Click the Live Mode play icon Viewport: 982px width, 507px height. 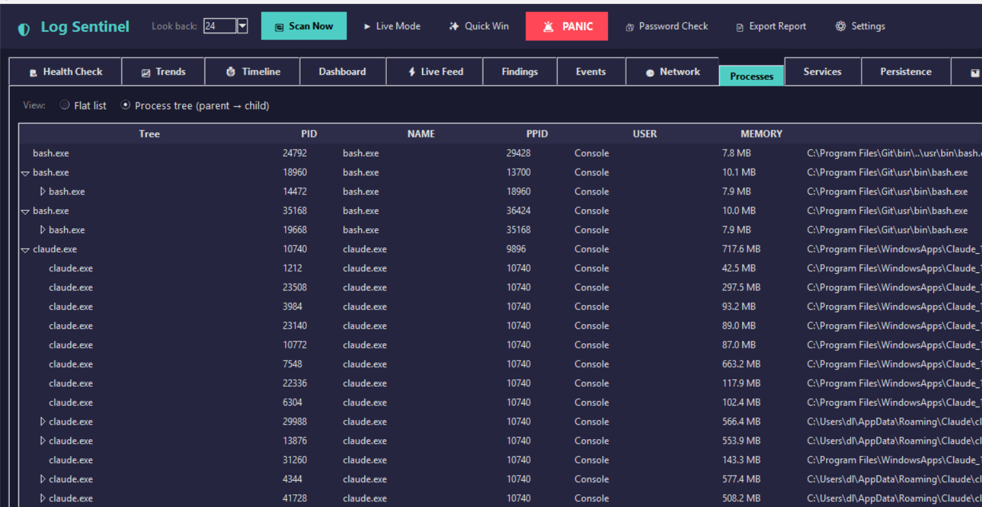[367, 27]
